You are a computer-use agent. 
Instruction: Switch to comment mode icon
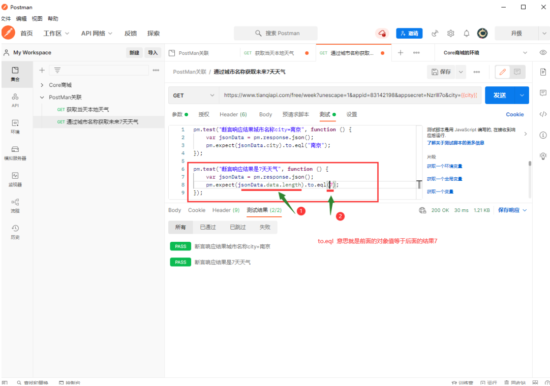coord(517,72)
